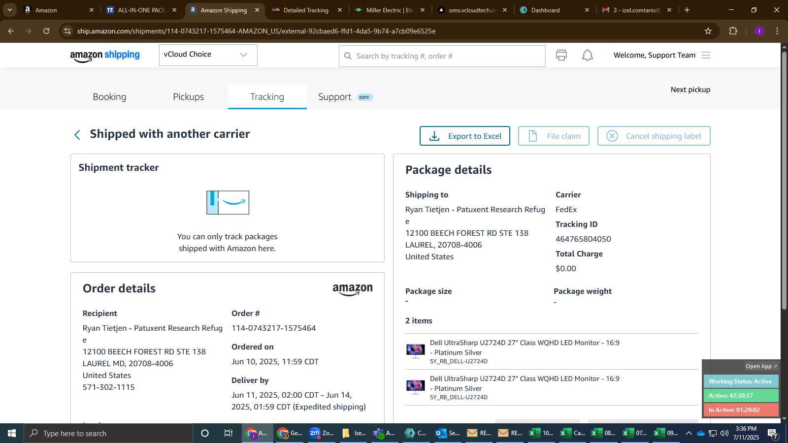Screen dimensions: 788x443
Task: Switch to the Pickups tab
Action: coord(188,97)
